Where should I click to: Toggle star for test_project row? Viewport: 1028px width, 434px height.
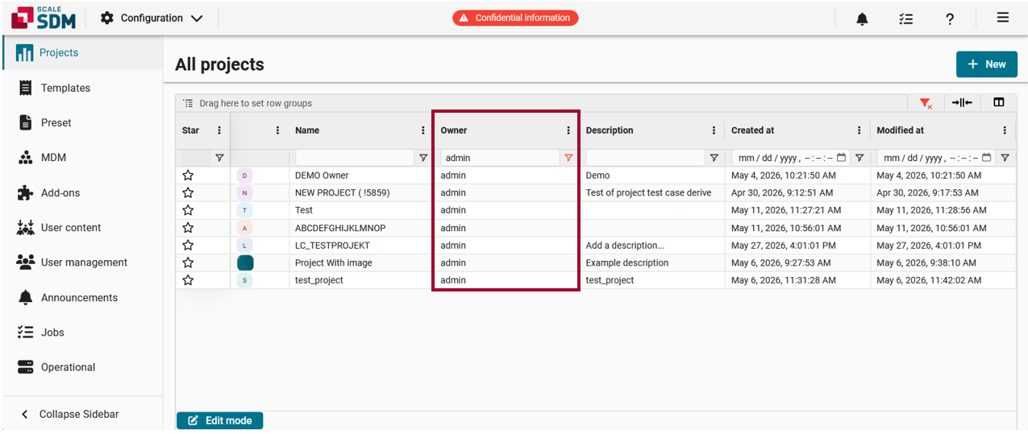click(x=188, y=280)
